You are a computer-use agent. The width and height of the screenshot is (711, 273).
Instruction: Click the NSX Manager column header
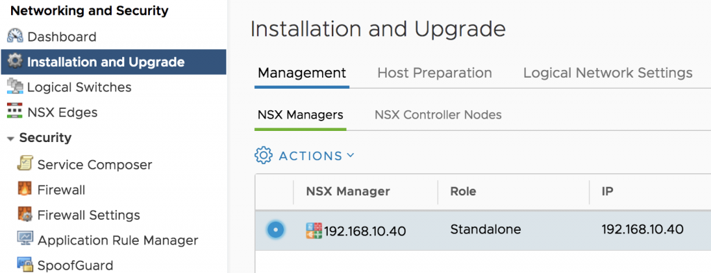(x=348, y=191)
